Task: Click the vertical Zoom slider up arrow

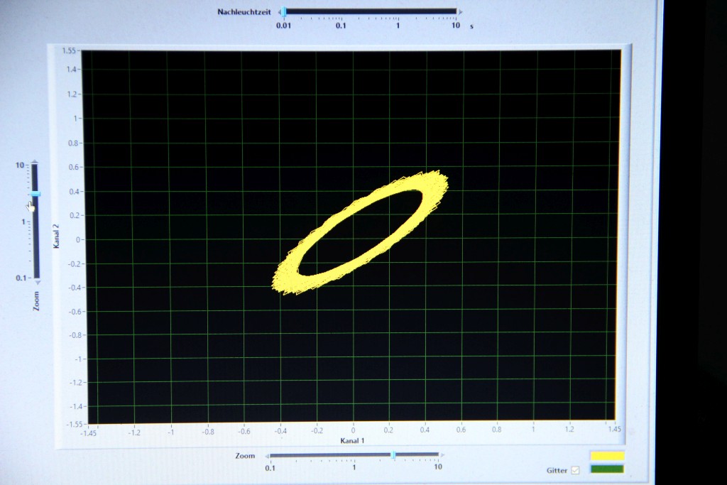Action: 35,160
